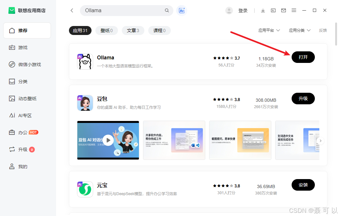Click the Ollama 3.7 star rating
Screen dimensions: 339x216
tap(226, 58)
